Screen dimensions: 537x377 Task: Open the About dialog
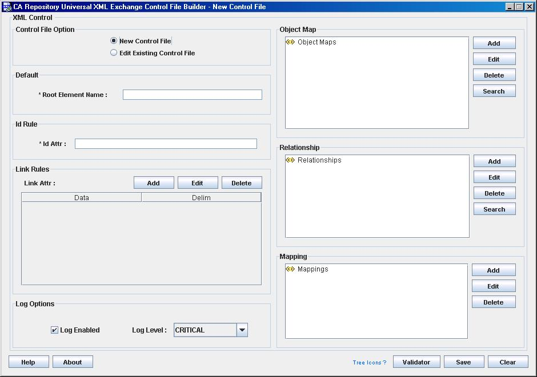point(73,362)
